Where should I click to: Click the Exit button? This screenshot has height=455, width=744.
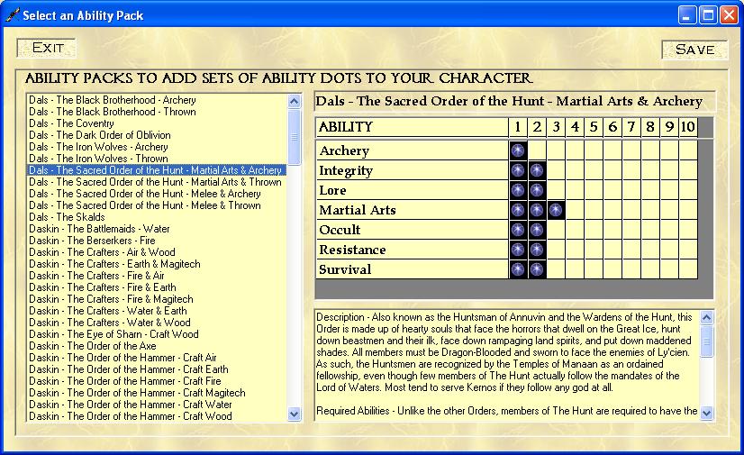pos(46,48)
